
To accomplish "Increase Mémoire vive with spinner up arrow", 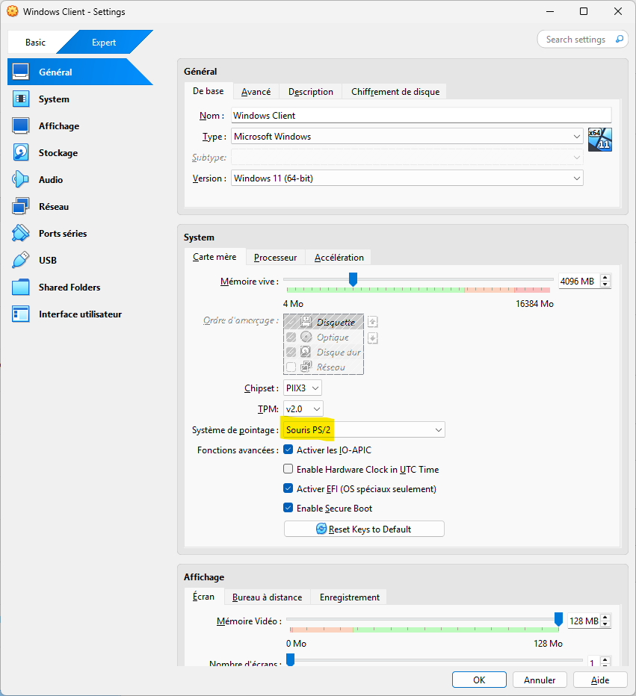I will pyautogui.click(x=605, y=277).
